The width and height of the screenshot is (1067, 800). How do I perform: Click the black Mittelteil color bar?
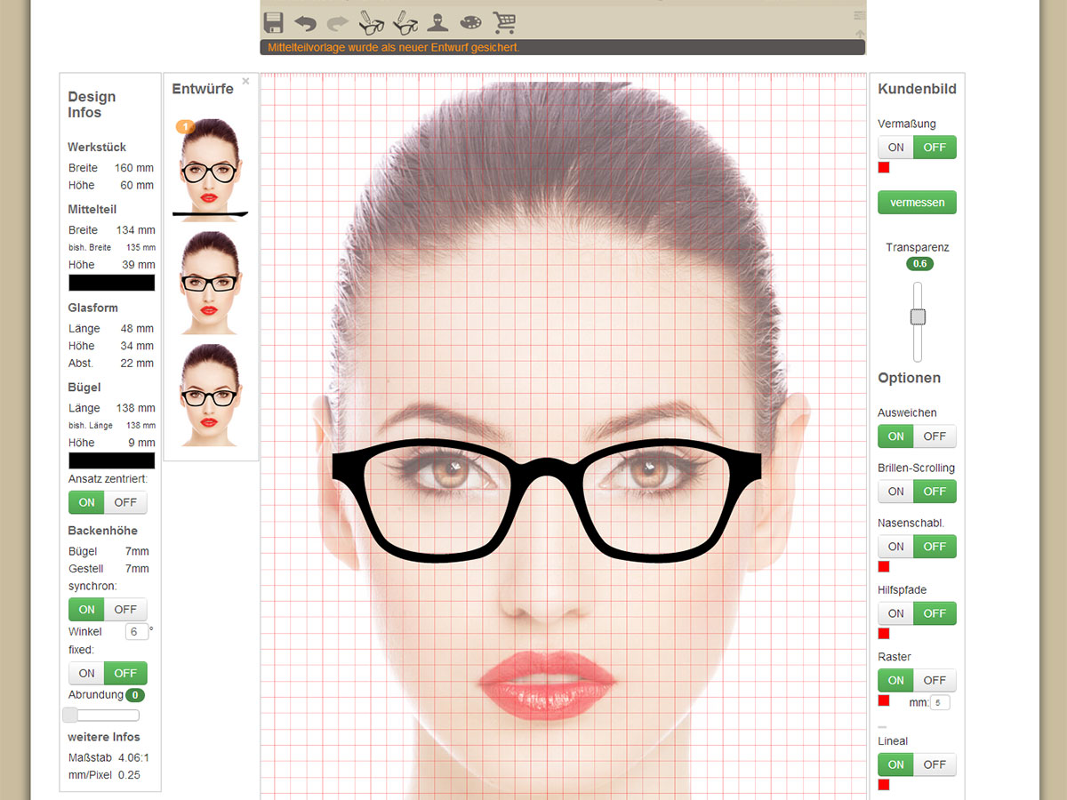click(112, 283)
